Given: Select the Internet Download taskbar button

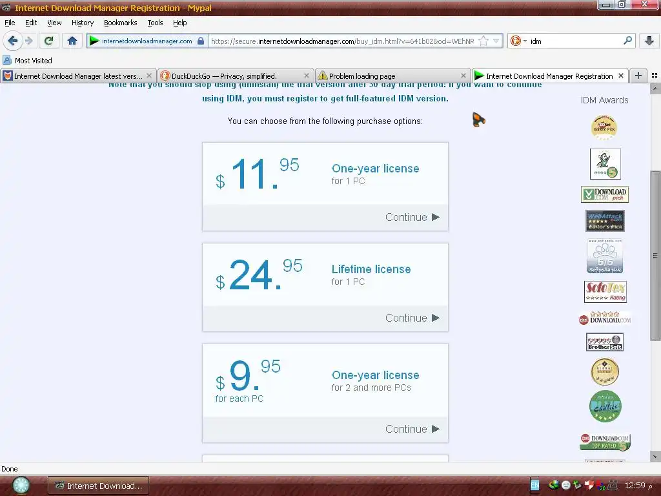Looking at the screenshot, I should (98, 486).
